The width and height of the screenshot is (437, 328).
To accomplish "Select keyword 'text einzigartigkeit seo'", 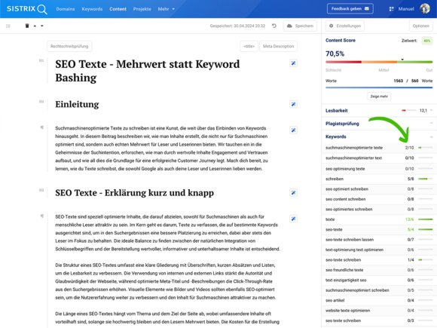I will [x=379, y=280].
